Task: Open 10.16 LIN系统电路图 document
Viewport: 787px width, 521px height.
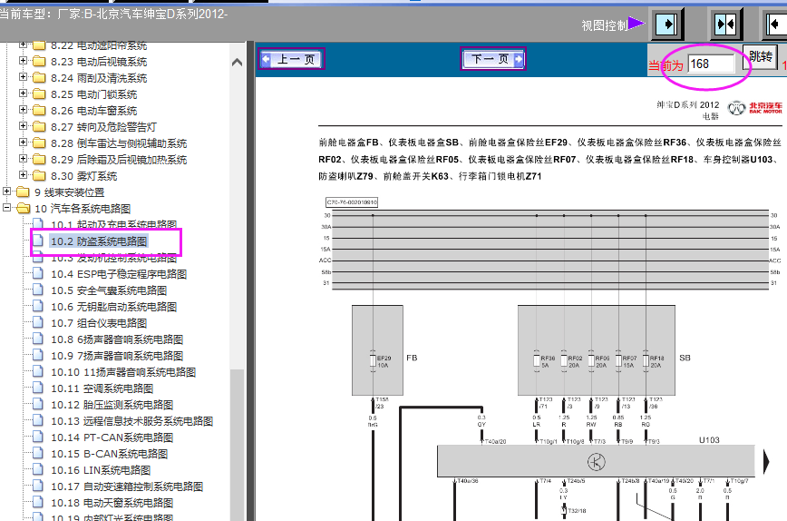Action: (101, 470)
